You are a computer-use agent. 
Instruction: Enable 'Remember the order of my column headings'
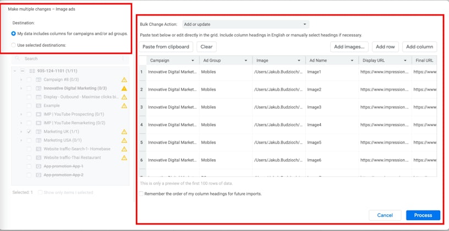pyautogui.click(x=141, y=194)
